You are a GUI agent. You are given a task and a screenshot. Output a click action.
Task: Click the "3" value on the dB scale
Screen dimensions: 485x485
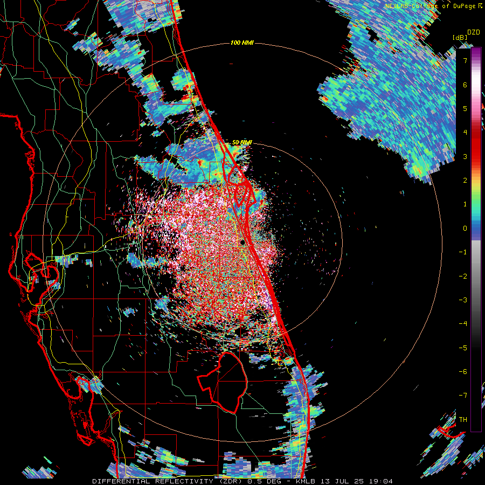(465, 156)
